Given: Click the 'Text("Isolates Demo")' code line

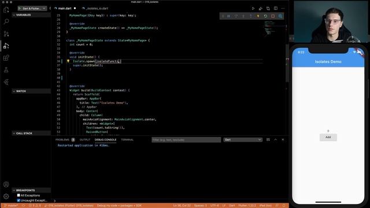Looking at the screenshot, I should [103, 103].
